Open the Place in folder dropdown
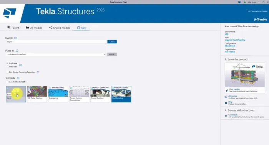This screenshot has width=269, height=145. tap(105, 54)
